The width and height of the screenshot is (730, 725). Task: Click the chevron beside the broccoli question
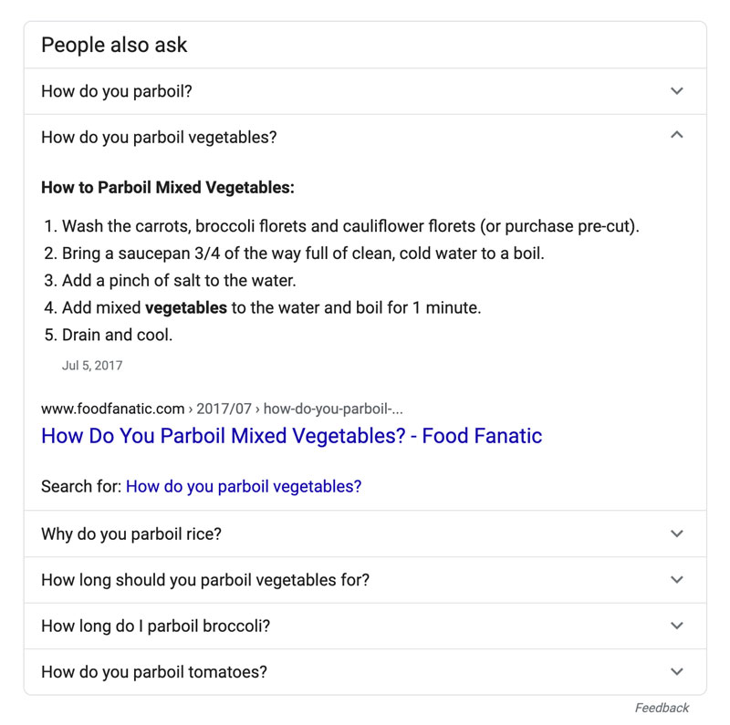coord(676,627)
